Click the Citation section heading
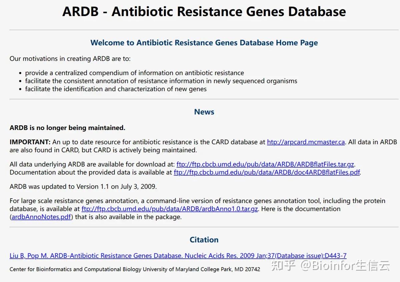 click(204, 240)
